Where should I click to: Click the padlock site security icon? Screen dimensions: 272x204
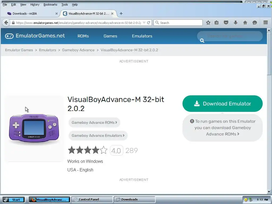click(x=13, y=23)
